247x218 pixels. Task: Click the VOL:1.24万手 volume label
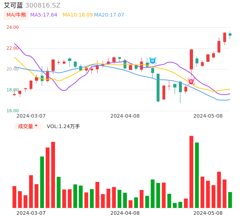coord(63,126)
